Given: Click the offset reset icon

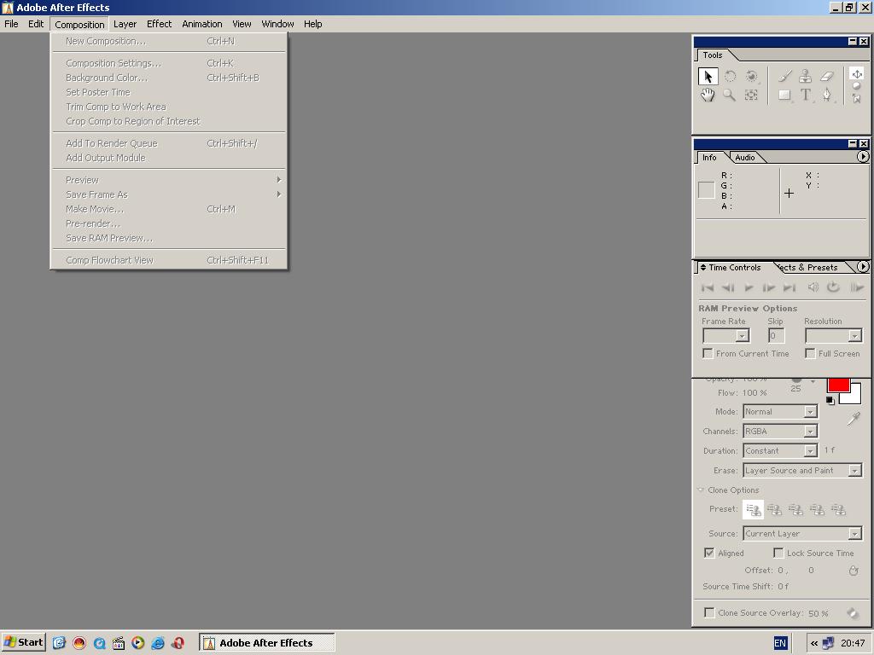Looking at the screenshot, I should click(854, 571).
